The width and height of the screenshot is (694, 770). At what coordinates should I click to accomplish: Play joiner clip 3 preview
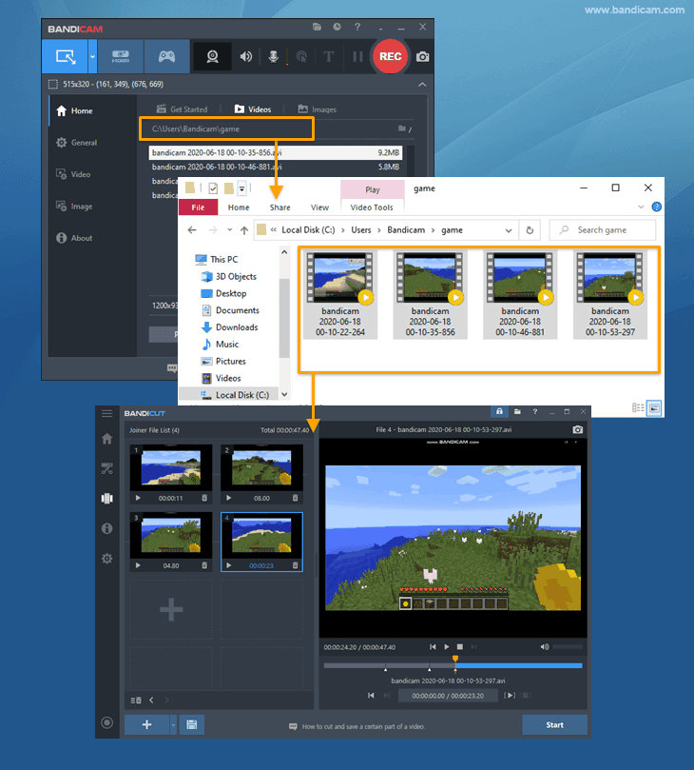pos(138,565)
